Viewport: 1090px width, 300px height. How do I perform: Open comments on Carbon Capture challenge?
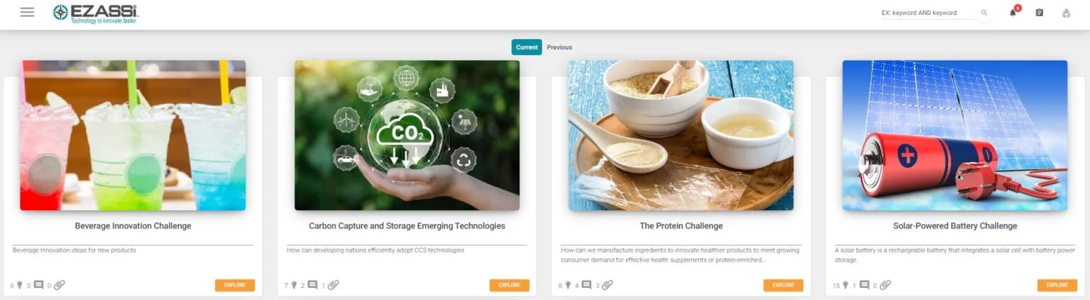point(313,285)
